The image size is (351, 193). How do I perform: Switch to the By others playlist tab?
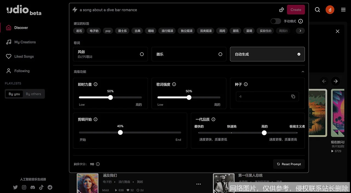(33, 94)
